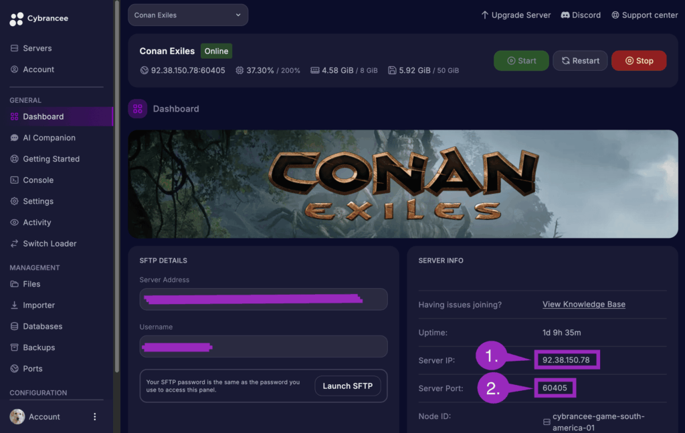This screenshot has height=433, width=685.
Task: Click the network globe icon beside IP address
Action: [x=144, y=70]
